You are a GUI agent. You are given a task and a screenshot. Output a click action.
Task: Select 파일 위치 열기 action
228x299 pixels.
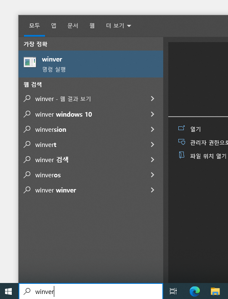click(208, 156)
